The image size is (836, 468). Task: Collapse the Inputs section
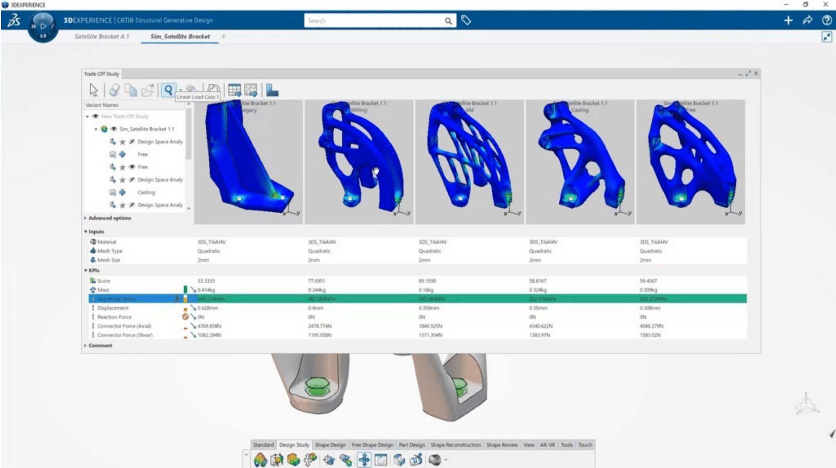[86, 231]
